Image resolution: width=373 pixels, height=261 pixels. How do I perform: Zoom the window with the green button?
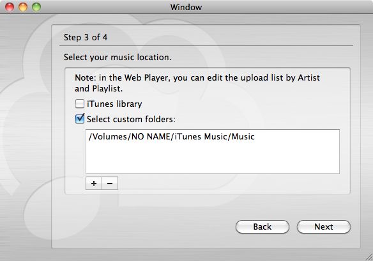click(36, 7)
